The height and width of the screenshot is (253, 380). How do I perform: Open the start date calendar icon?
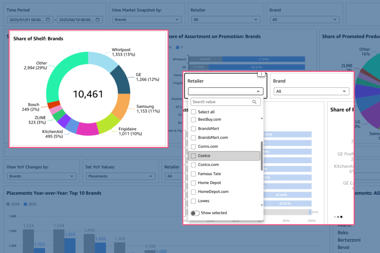48,19
